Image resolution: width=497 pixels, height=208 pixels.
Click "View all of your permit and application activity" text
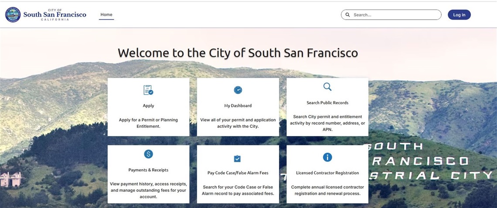(238, 123)
